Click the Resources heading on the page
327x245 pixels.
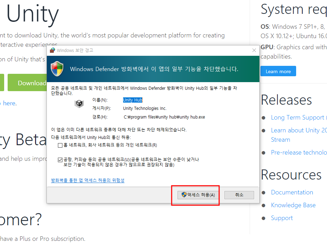tap(291, 175)
